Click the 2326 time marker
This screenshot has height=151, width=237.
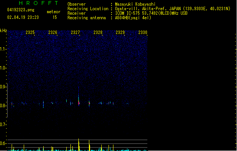point(53,32)
